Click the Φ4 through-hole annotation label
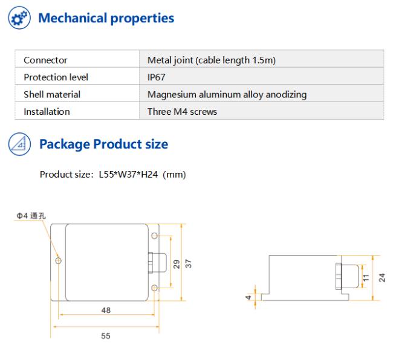 coord(31,216)
